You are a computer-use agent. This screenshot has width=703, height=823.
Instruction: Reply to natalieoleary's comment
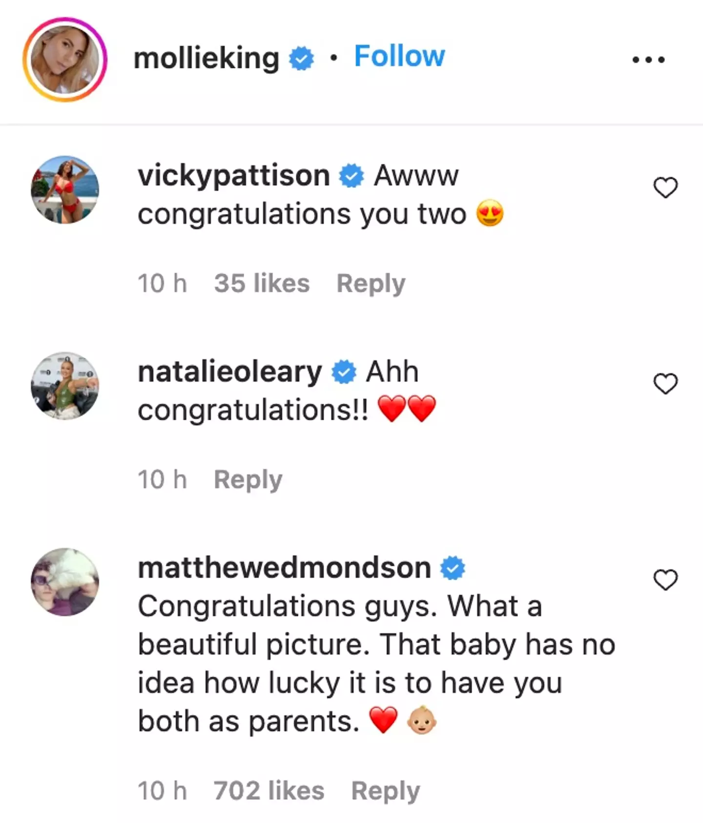[248, 479]
